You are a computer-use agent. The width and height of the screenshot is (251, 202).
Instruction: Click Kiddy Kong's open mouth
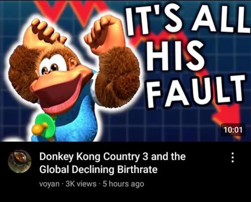(x=62, y=94)
